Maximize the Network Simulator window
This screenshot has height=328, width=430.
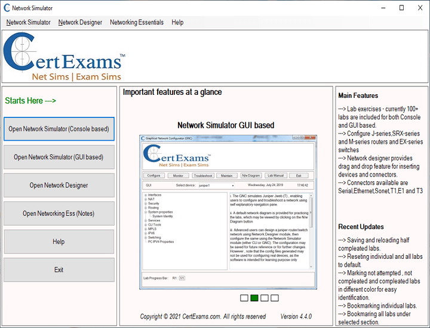401,8
